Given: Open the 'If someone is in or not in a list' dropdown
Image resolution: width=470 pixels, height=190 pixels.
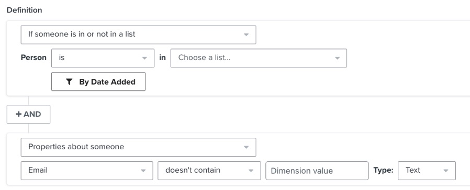Looking at the screenshot, I should 138,34.
